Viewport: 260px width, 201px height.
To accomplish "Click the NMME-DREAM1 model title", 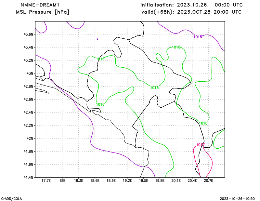I will point(40,5).
